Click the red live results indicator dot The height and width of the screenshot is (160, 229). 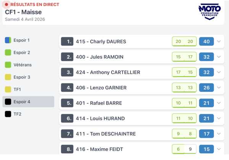(6, 5)
